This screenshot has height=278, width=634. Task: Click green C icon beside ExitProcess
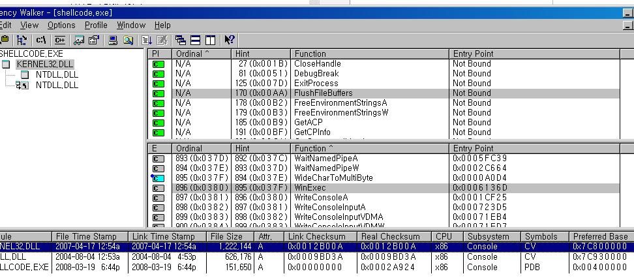click(158, 84)
